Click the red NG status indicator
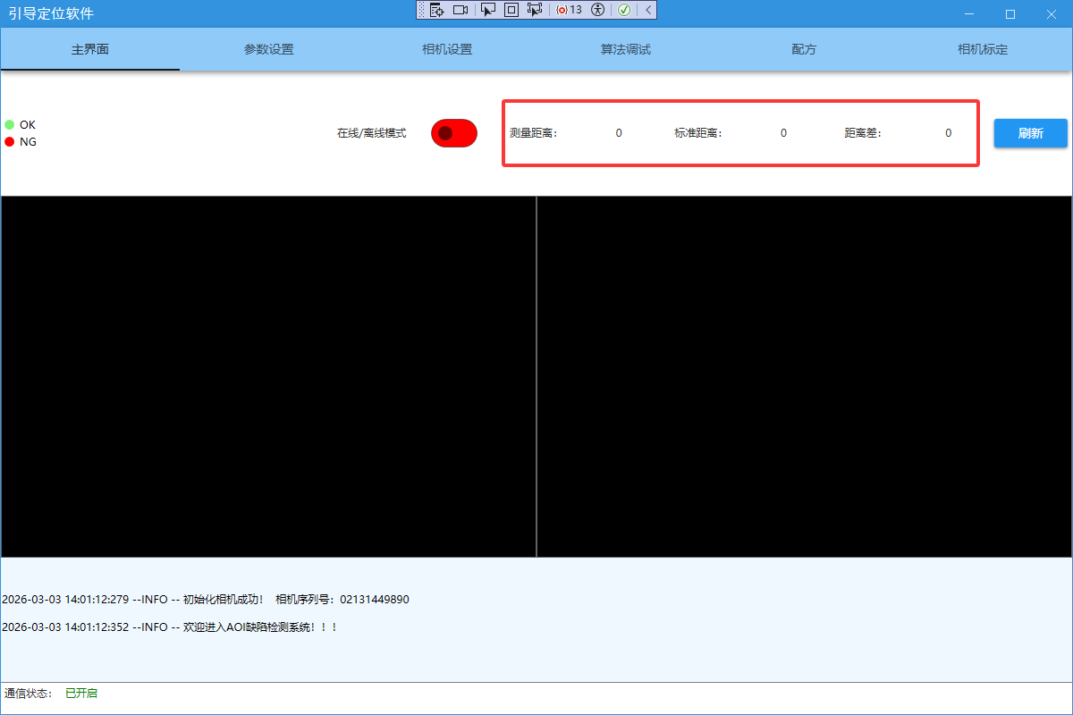The image size is (1073, 715). coord(11,141)
